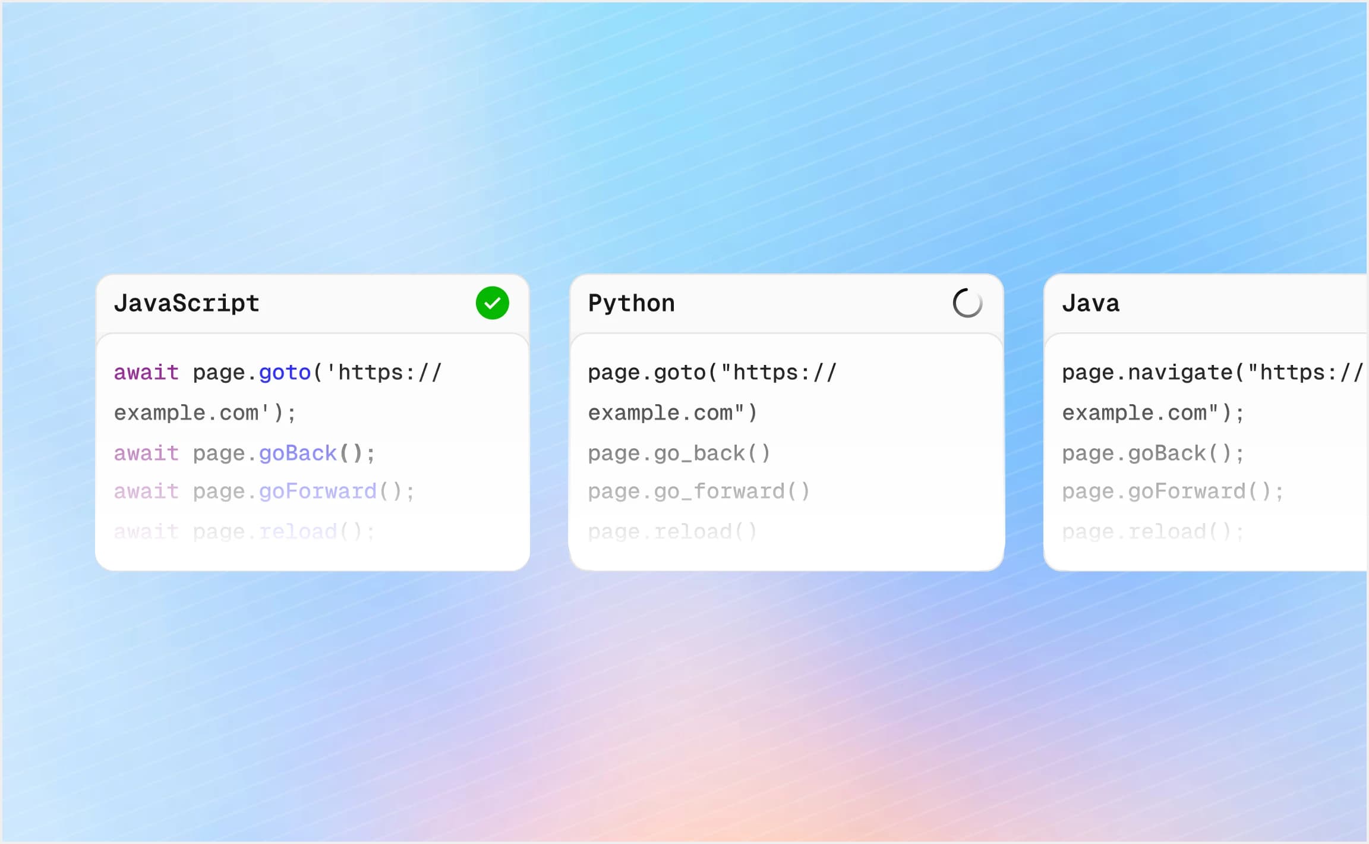The height and width of the screenshot is (844, 1369).
Task: Select the Java card title
Action: [1091, 303]
